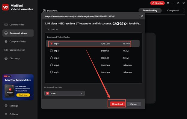Click the Download Video/Audio heading
Viewport: 187px width, 119px height.
pyautogui.click(x=58, y=37)
